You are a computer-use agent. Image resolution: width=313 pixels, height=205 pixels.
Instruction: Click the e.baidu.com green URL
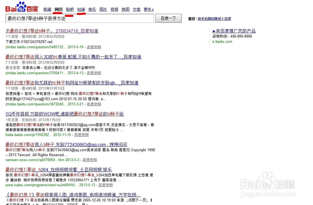pyautogui.click(x=222, y=41)
